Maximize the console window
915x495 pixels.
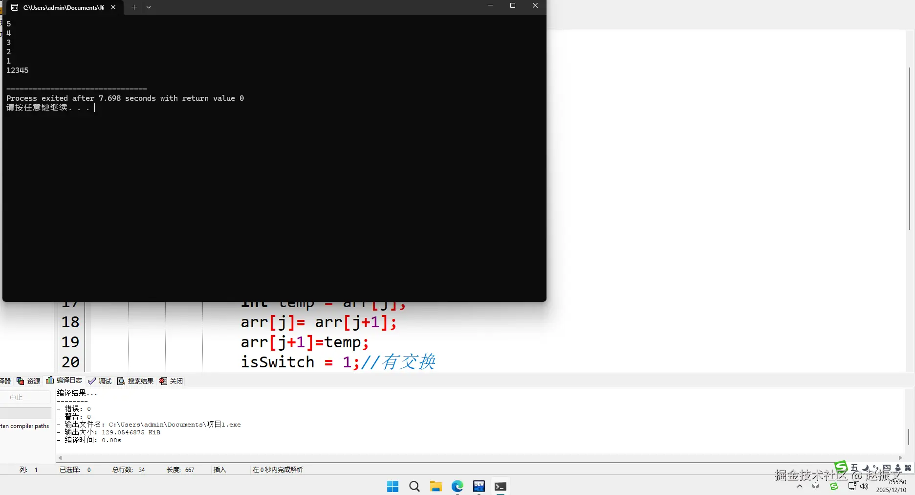513,5
